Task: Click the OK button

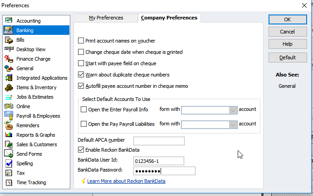Action: 288,19
